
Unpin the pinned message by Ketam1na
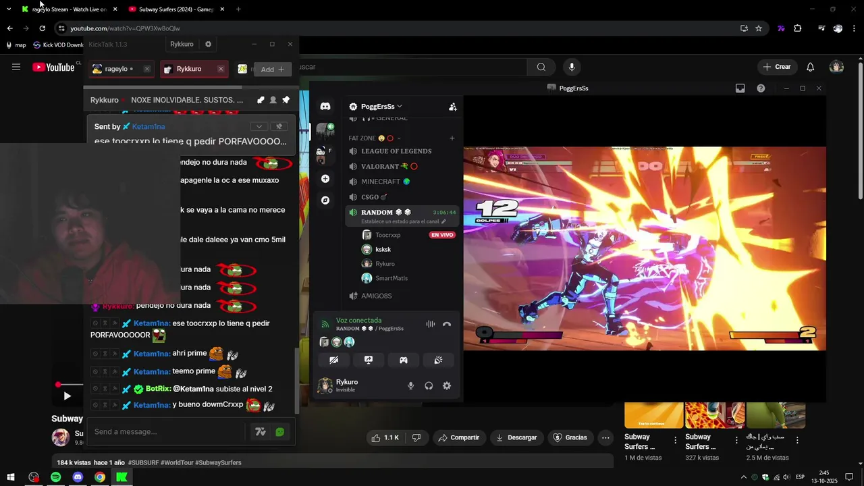click(279, 126)
